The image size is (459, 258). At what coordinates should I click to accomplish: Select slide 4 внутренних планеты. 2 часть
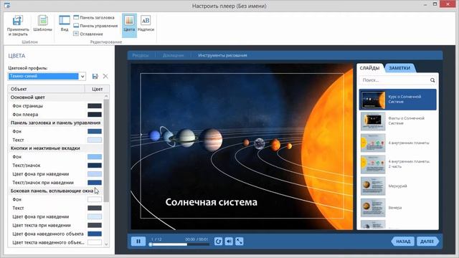click(398, 164)
